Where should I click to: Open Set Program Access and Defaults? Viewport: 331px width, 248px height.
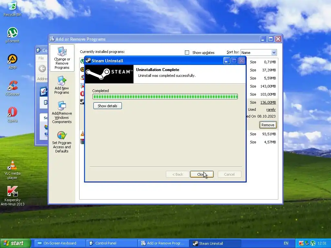pyautogui.click(x=62, y=141)
